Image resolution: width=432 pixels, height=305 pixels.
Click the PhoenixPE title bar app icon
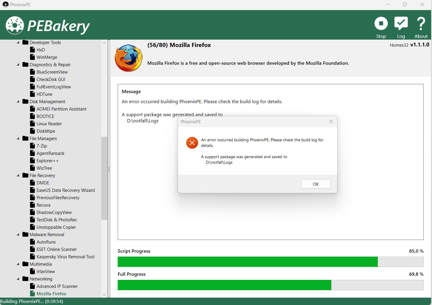coord(5,4)
